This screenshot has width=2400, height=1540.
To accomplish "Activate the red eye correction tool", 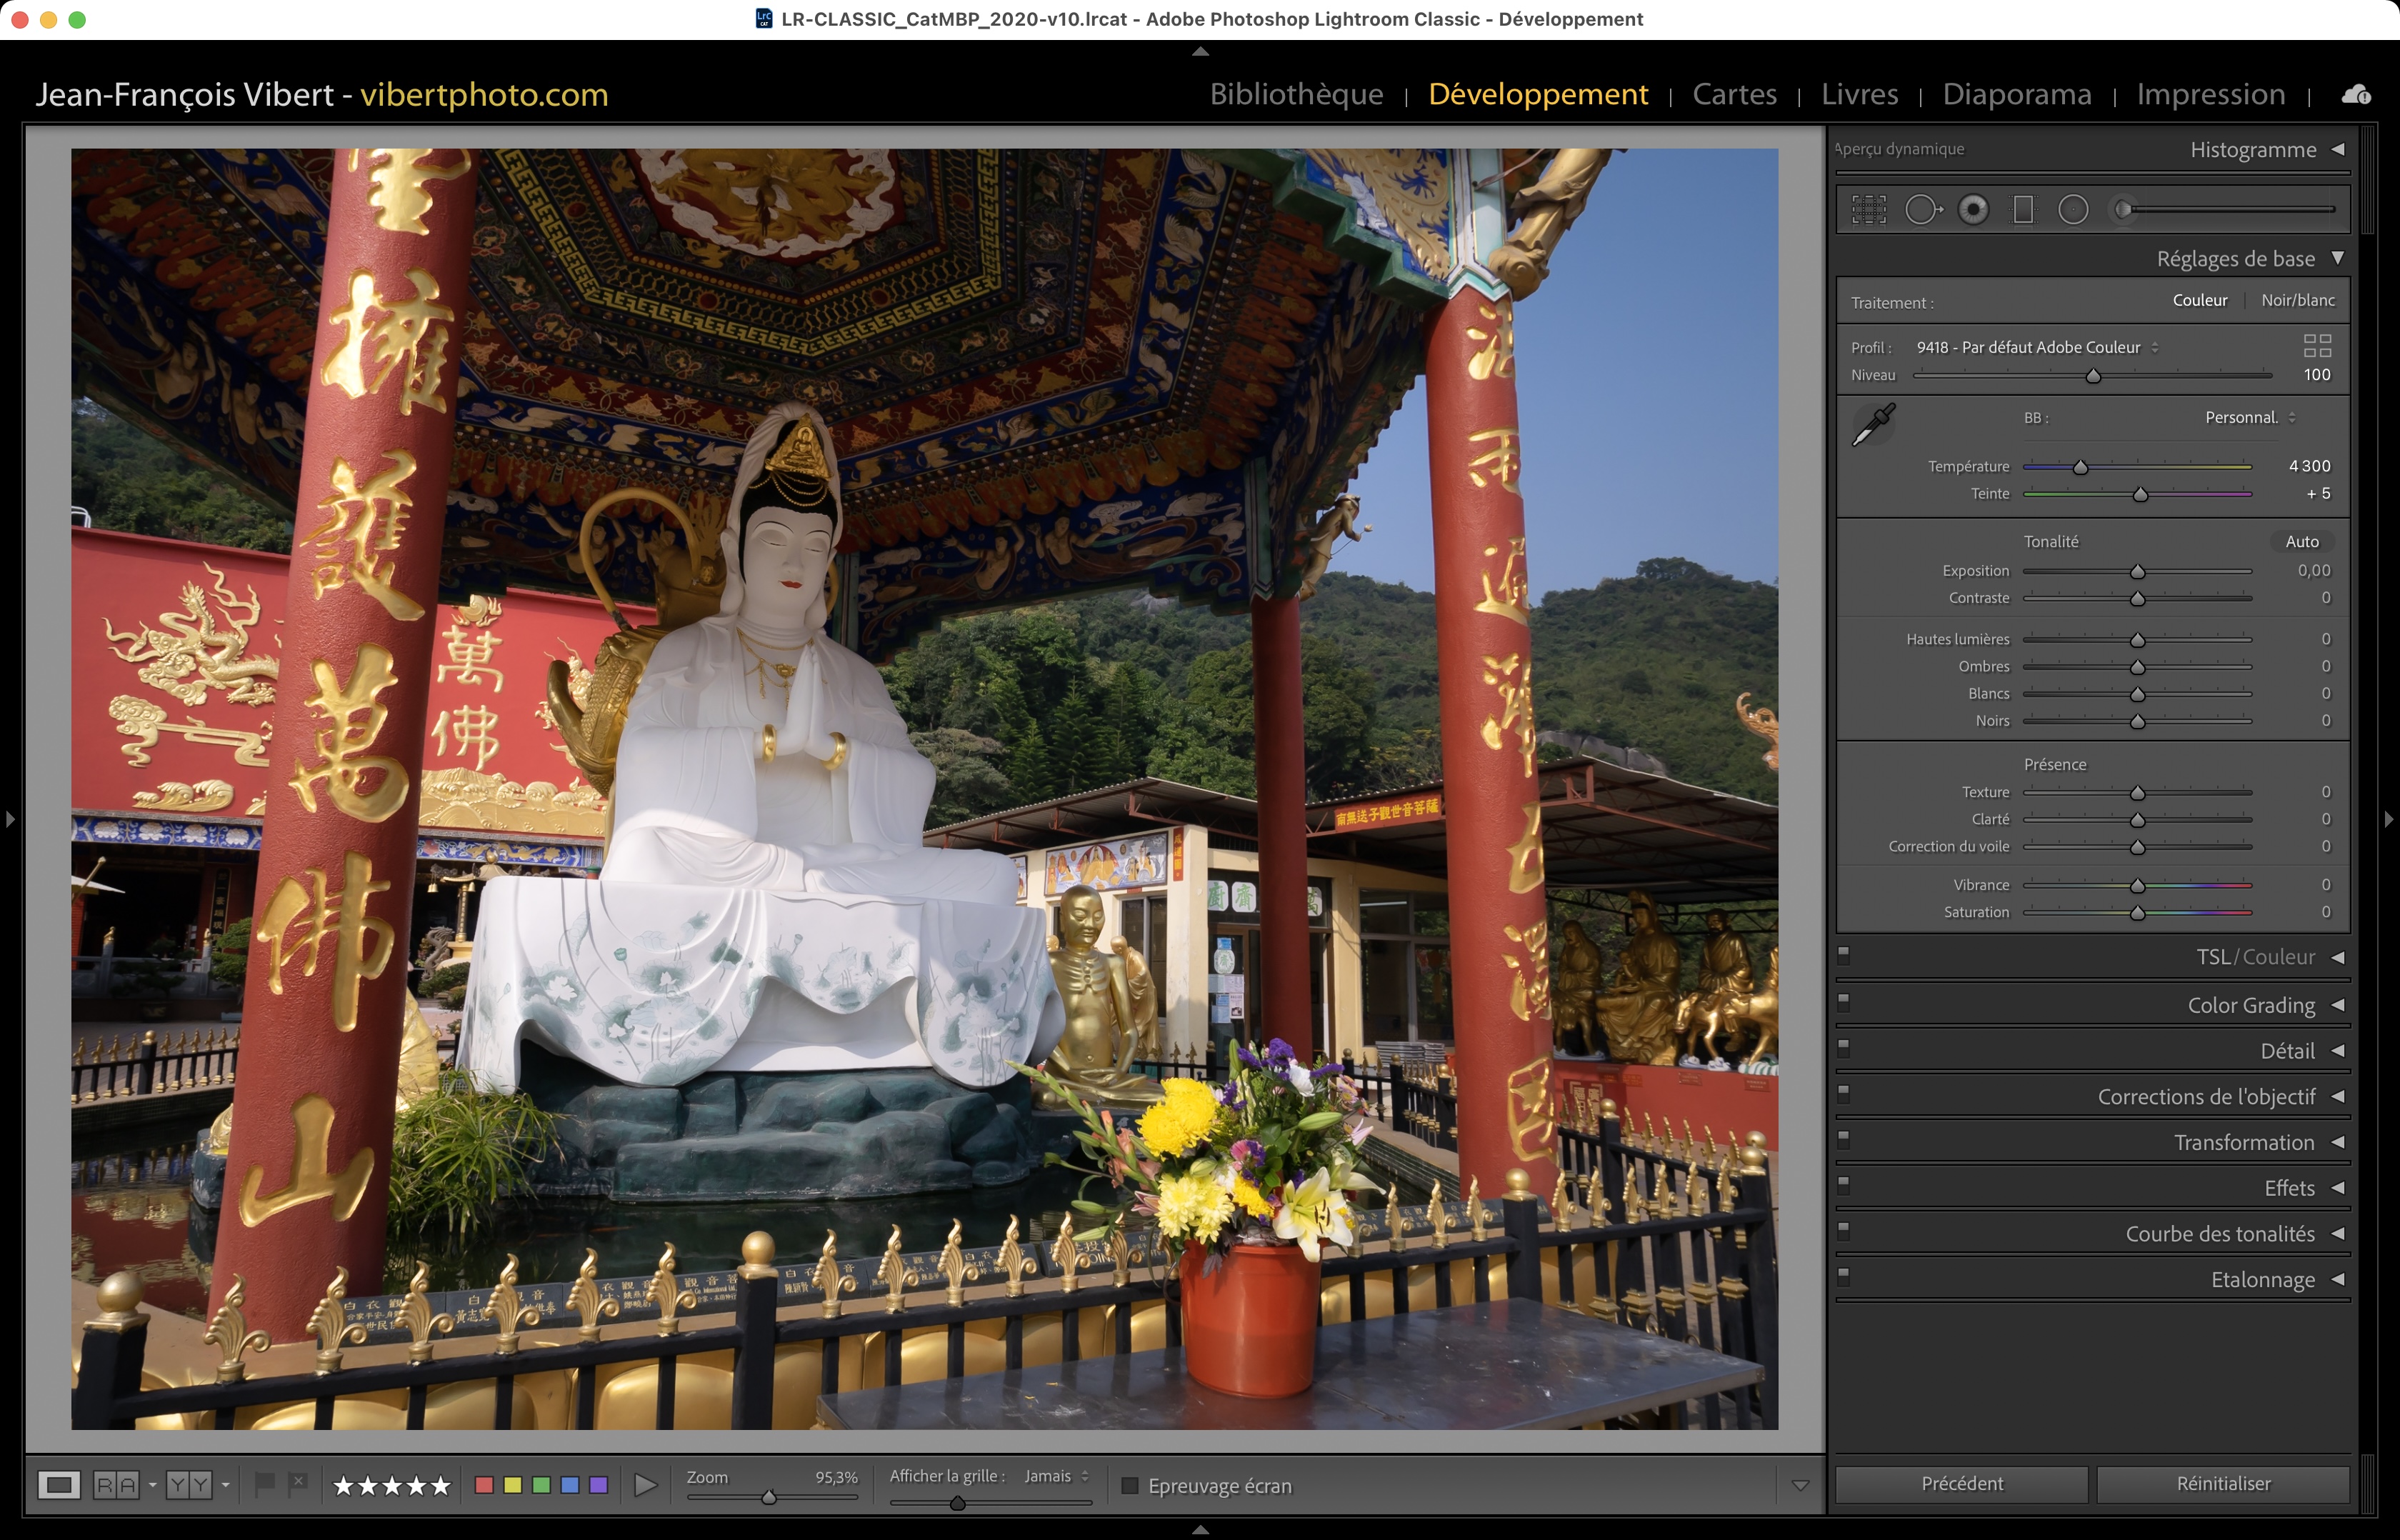I will pos(1973,210).
